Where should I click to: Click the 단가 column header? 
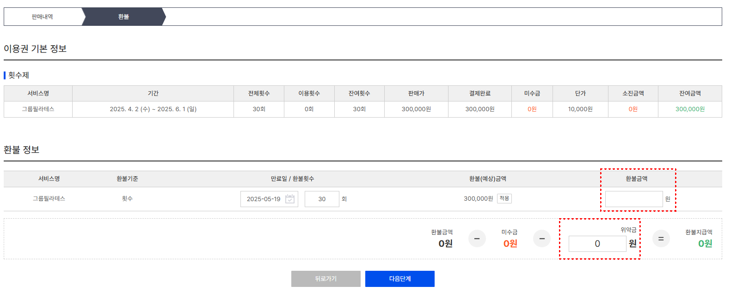pyautogui.click(x=580, y=93)
